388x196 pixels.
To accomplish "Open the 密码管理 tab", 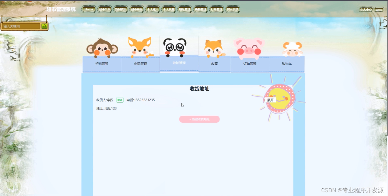I will [140, 64].
